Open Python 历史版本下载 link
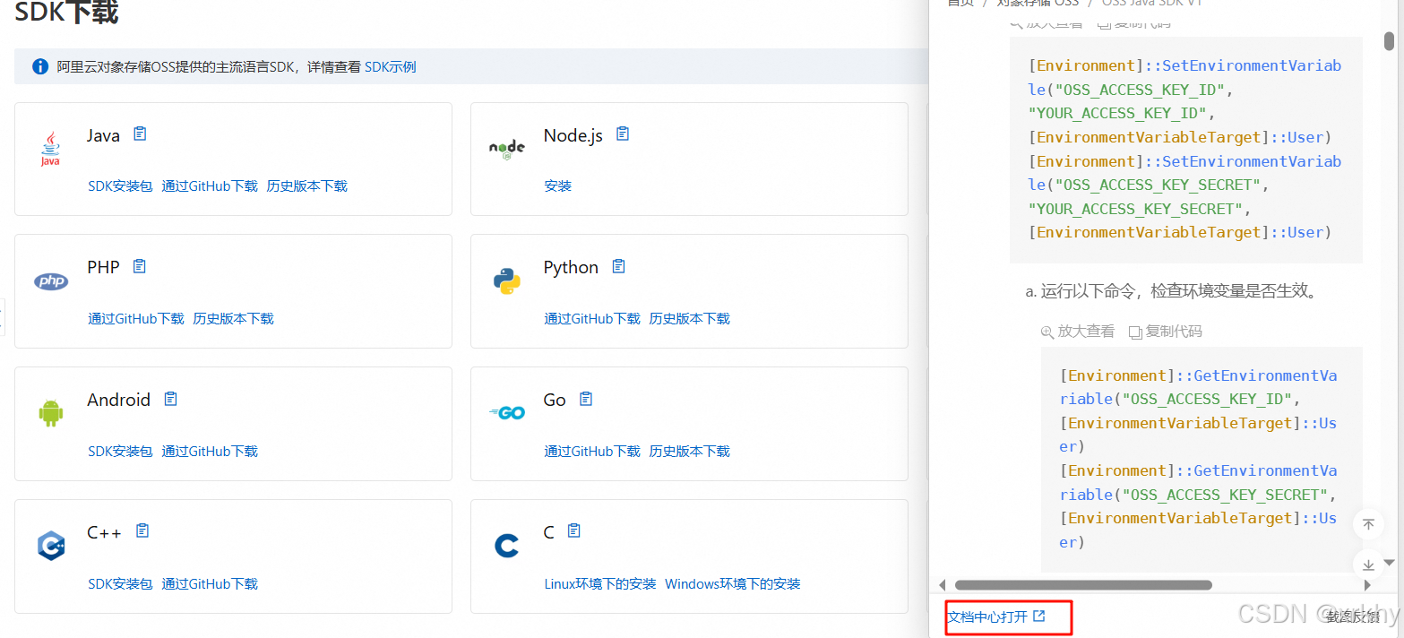This screenshot has height=638, width=1404. pyautogui.click(x=689, y=319)
